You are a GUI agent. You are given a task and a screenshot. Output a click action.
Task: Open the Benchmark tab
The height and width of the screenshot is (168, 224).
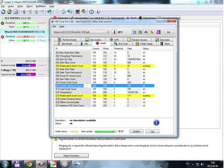[x=65, y=44]
